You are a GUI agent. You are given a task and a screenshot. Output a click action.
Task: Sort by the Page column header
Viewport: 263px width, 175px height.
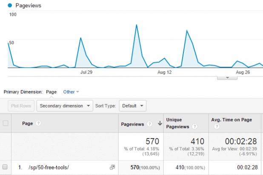pyautogui.click(x=27, y=124)
